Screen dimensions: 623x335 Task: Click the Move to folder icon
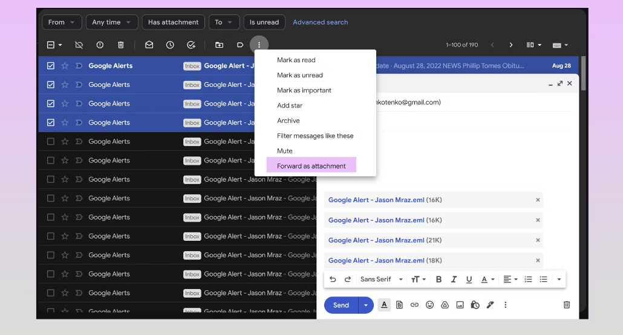(x=219, y=45)
